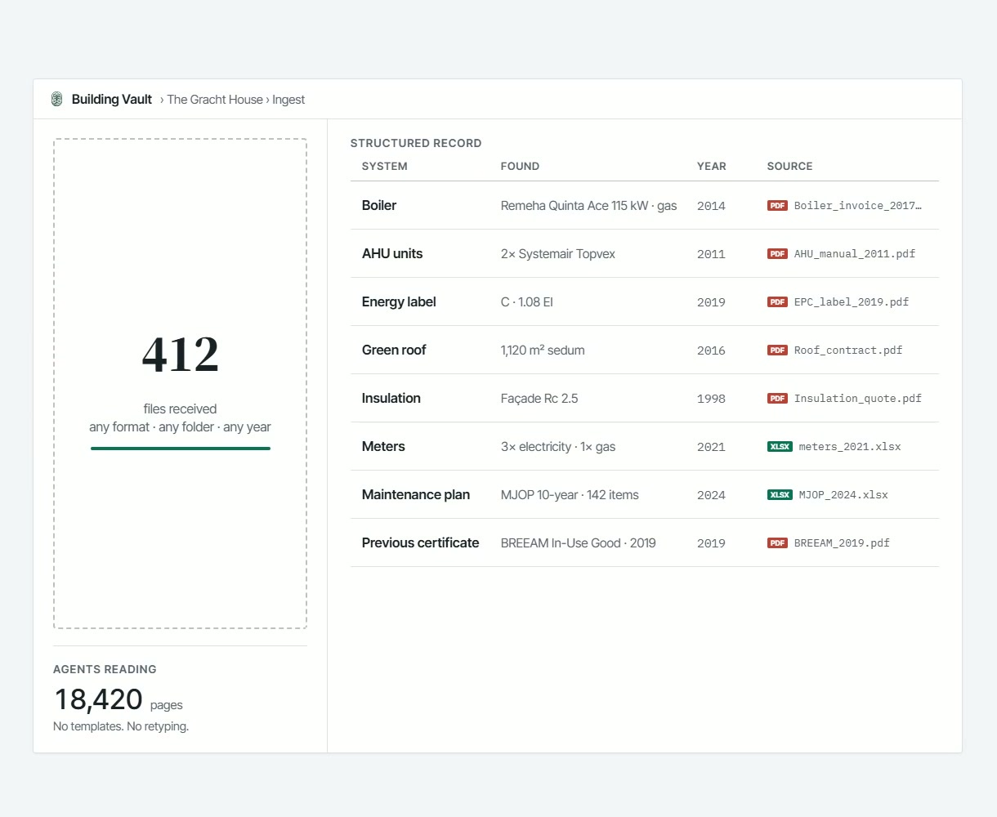Click the Façade Rc 2.5 value
Screen dimensions: 997x817
tap(539, 399)
